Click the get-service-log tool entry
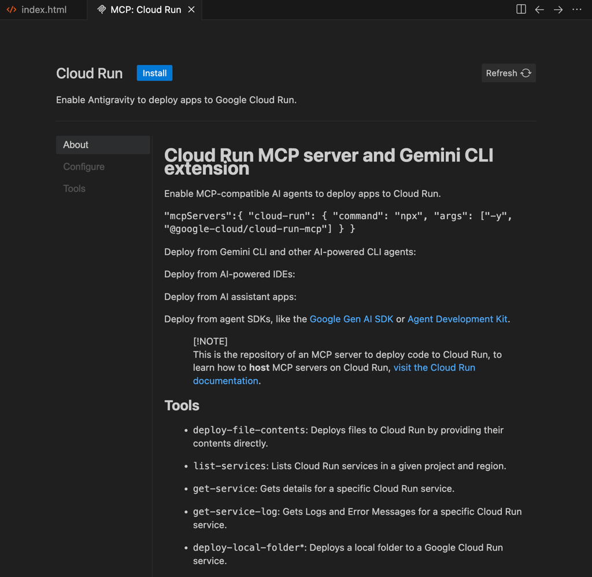The image size is (592, 577). click(x=357, y=518)
